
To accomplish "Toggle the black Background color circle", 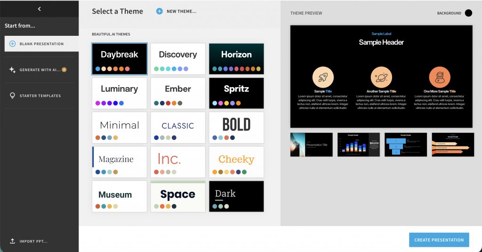I will click(x=468, y=13).
